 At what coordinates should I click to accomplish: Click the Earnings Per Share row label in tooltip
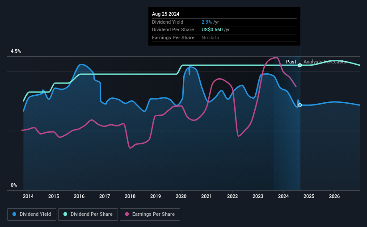coord(173,38)
